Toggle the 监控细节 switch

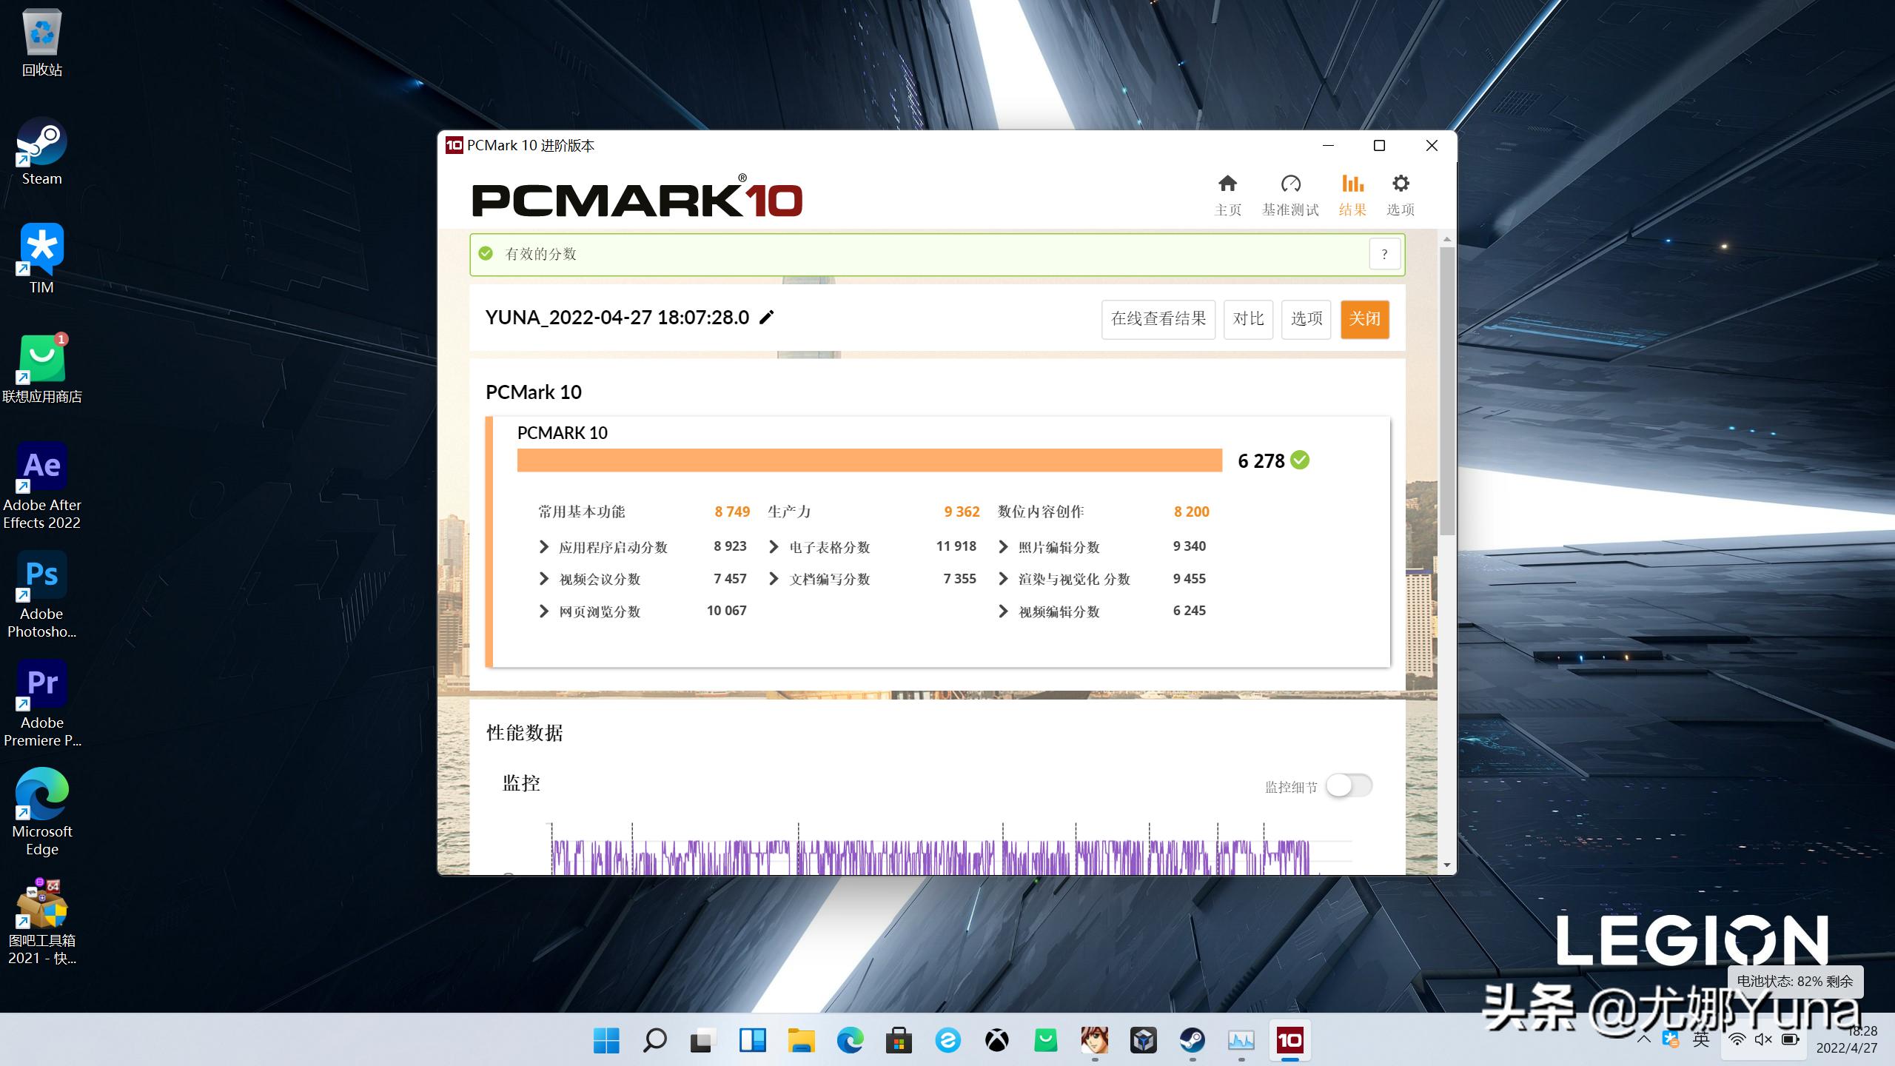pyautogui.click(x=1348, y=785)
